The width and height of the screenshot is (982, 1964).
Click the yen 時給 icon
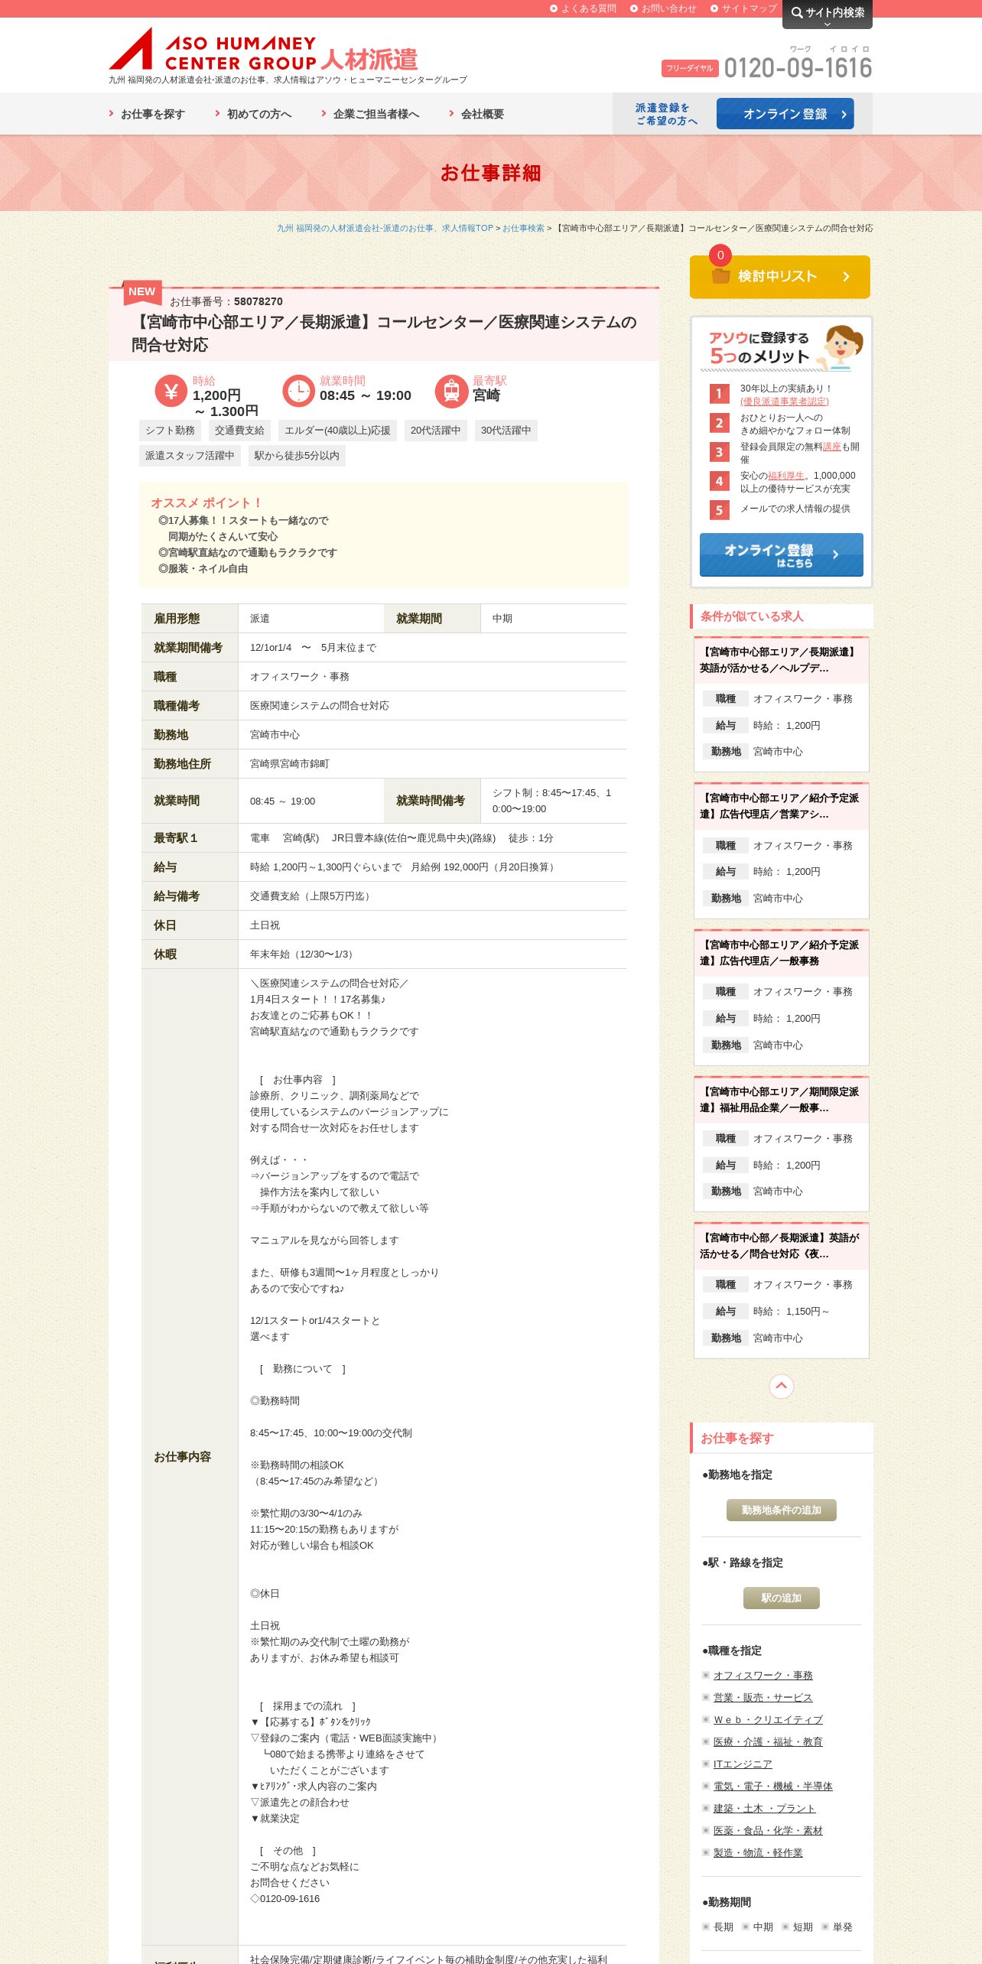(171, 392)
